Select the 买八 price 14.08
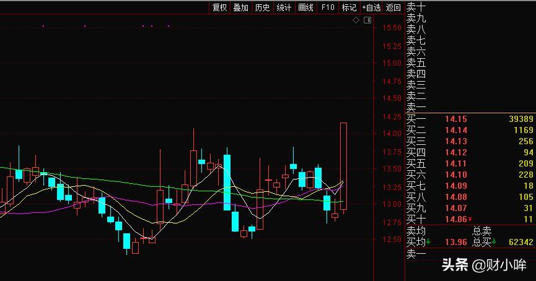 tap(455, 197)
